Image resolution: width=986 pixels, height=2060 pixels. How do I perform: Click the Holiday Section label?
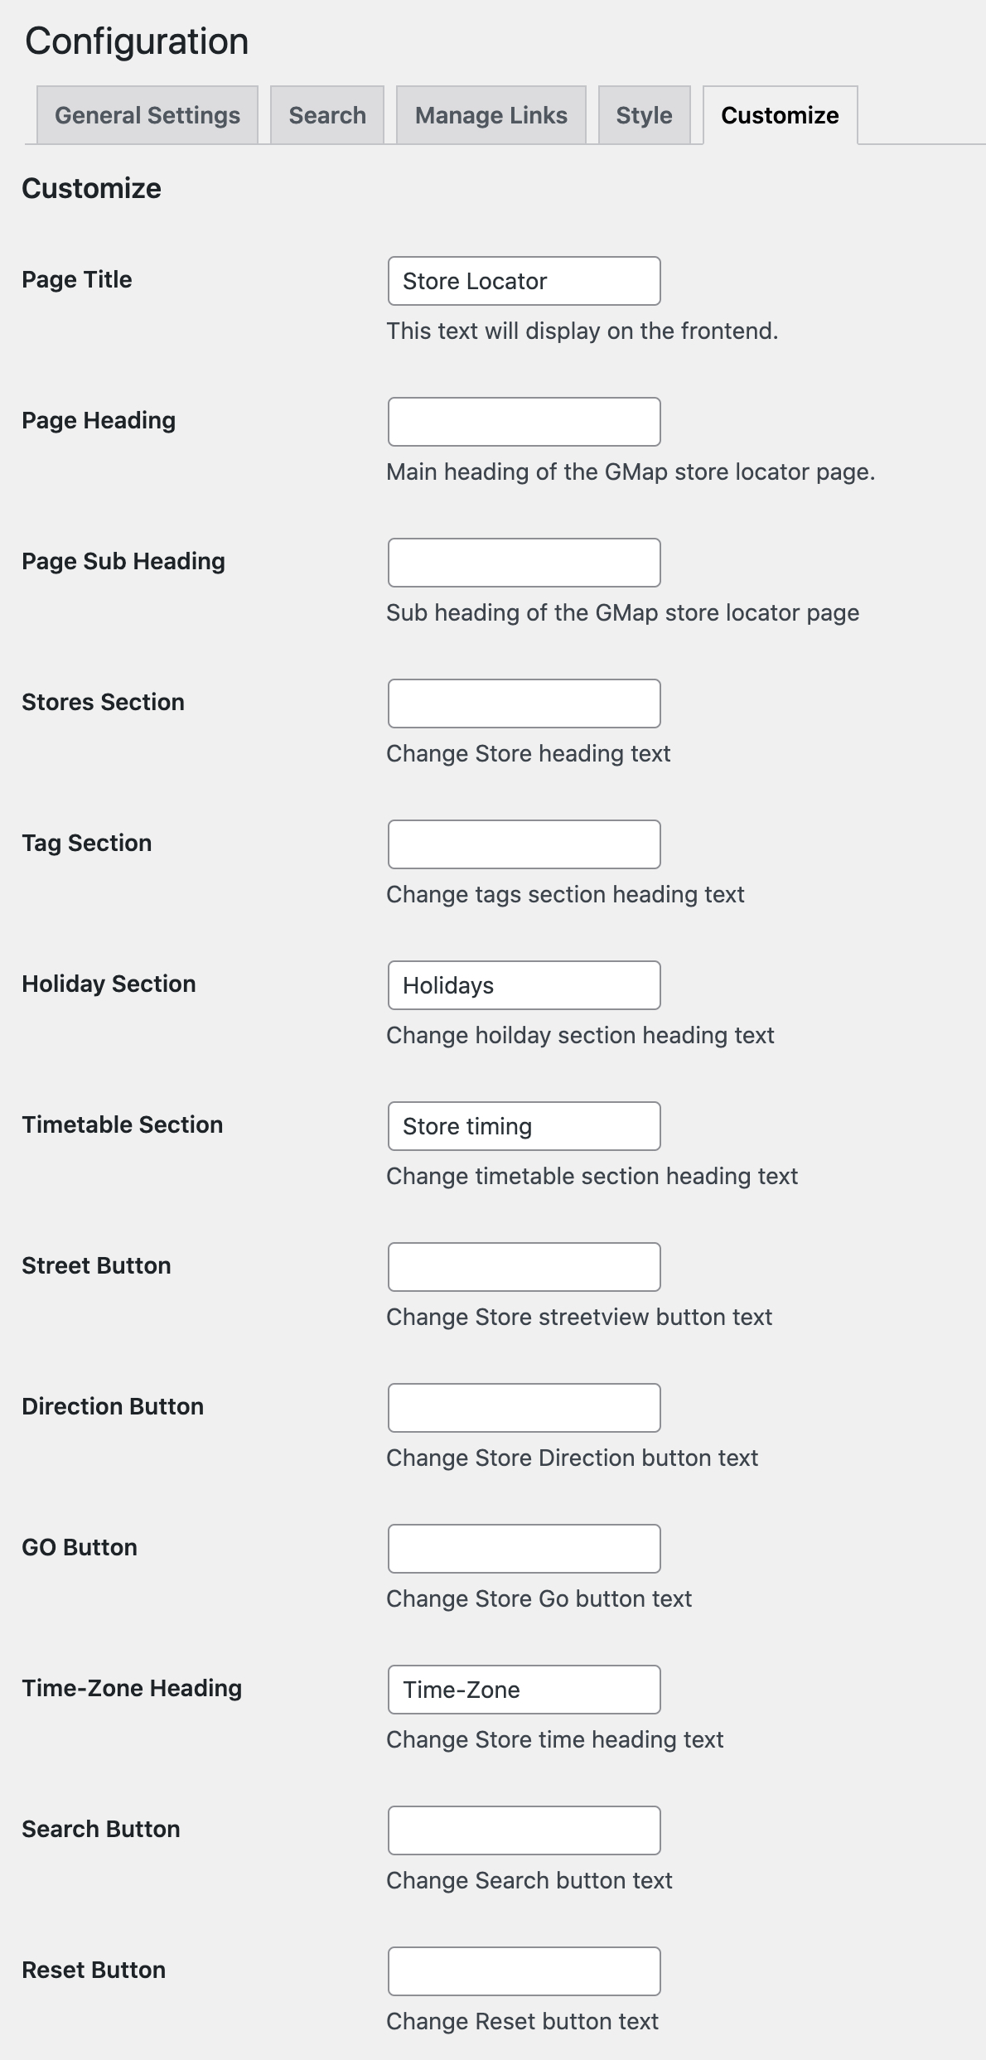pos(109,984)
